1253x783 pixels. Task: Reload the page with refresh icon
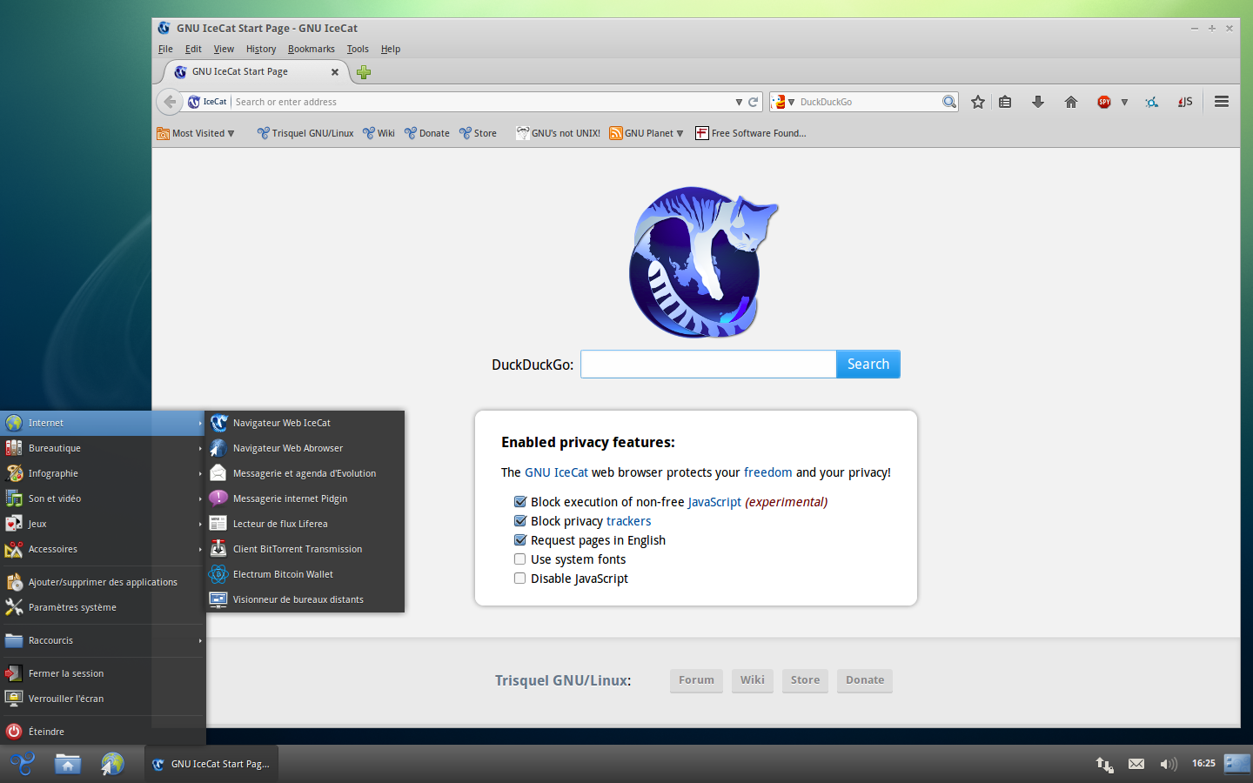pyautogui.click(x=754, y=102)
